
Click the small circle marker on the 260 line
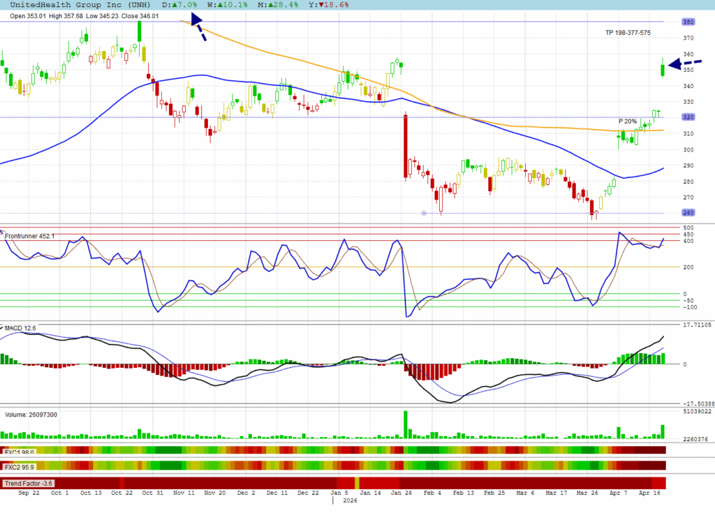click(x=424, y=213)
